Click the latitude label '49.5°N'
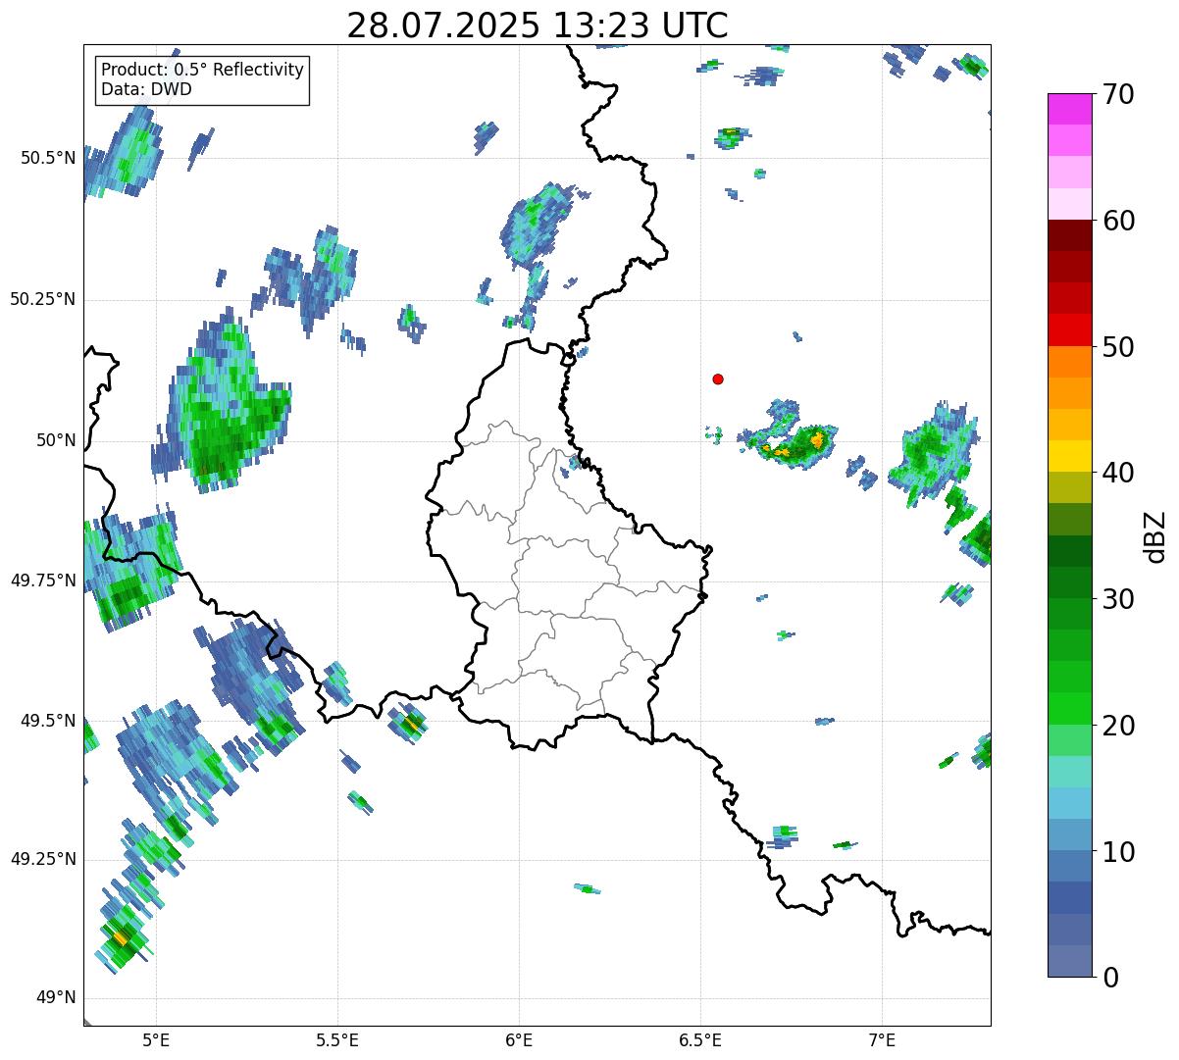Image resolution: width=1179 pixels, height=1060 pixels. (x=48, y=721)
